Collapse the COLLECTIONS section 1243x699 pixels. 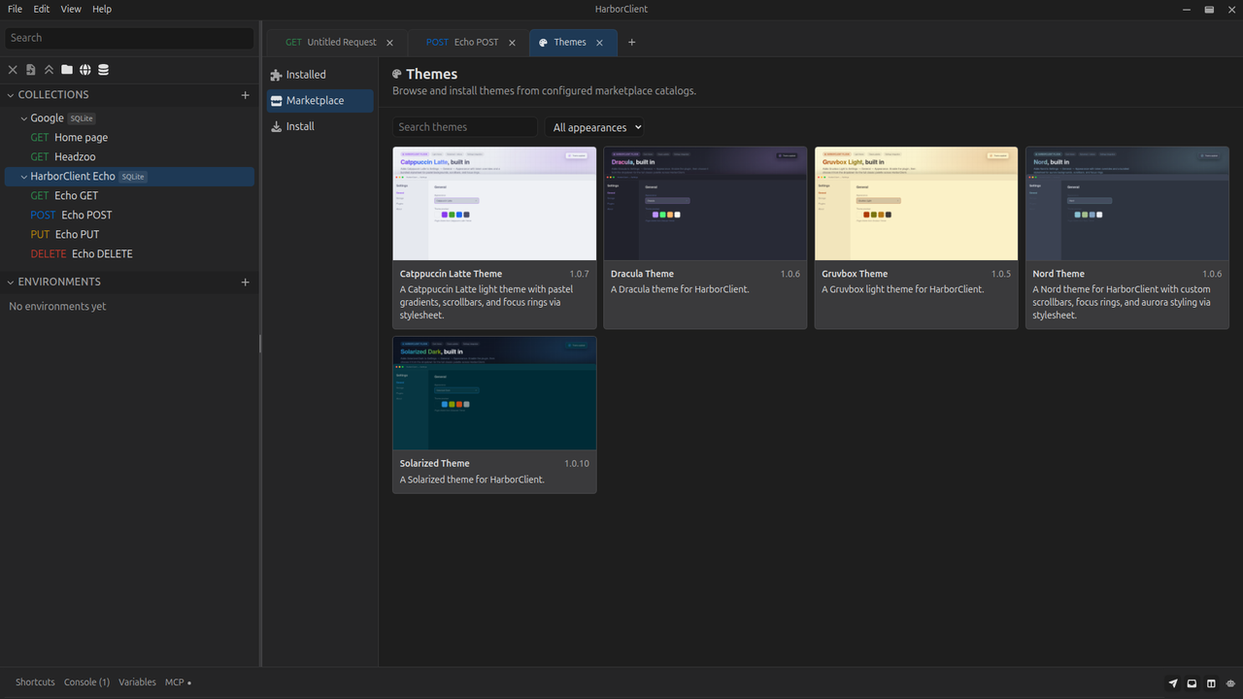tap(11, 95)
